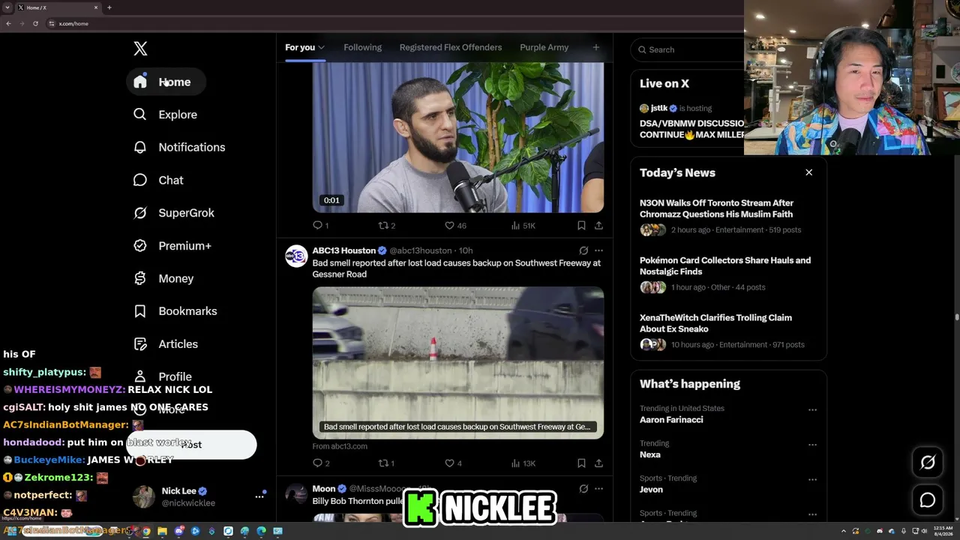
Task: View analytics showing 51K views
Action: click(523, 225)
